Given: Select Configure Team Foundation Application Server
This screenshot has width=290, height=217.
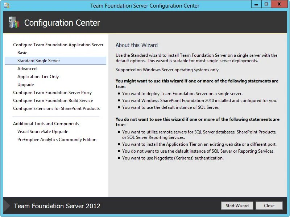Looking at the screenshot, I should 58,45.
